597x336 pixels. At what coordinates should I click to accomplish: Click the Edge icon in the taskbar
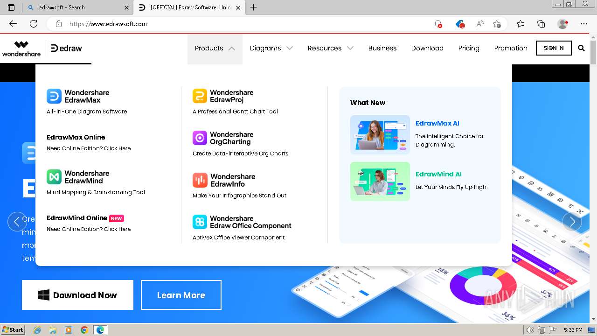[x=100, y=330]
